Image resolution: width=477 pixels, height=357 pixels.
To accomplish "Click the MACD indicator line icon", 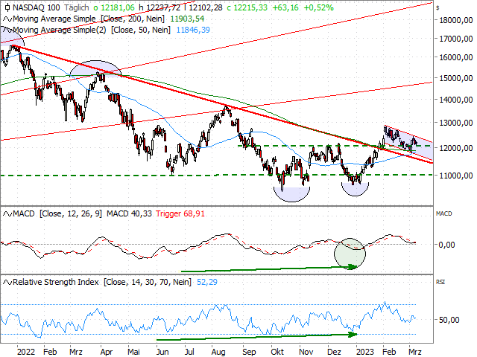I will [x=7, y=214].
